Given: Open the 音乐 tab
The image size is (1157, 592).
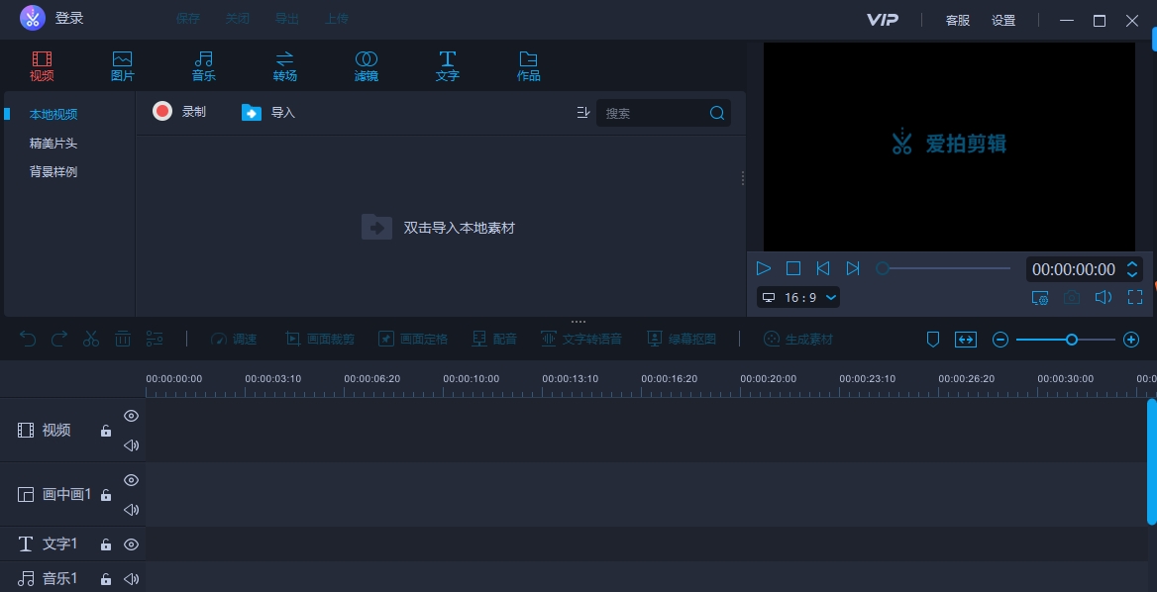Looking at the screenshot, I should point(204,65).
